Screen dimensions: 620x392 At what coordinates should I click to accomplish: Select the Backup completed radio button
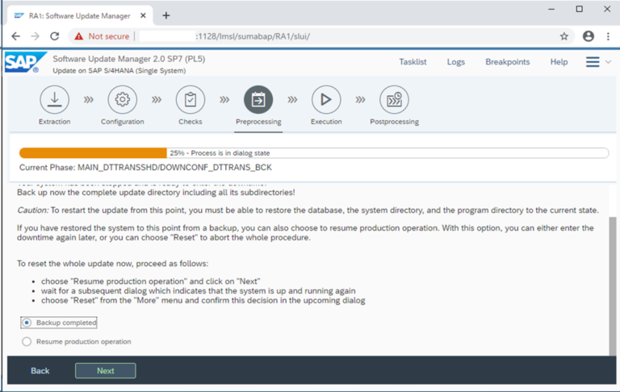[27, 323]
